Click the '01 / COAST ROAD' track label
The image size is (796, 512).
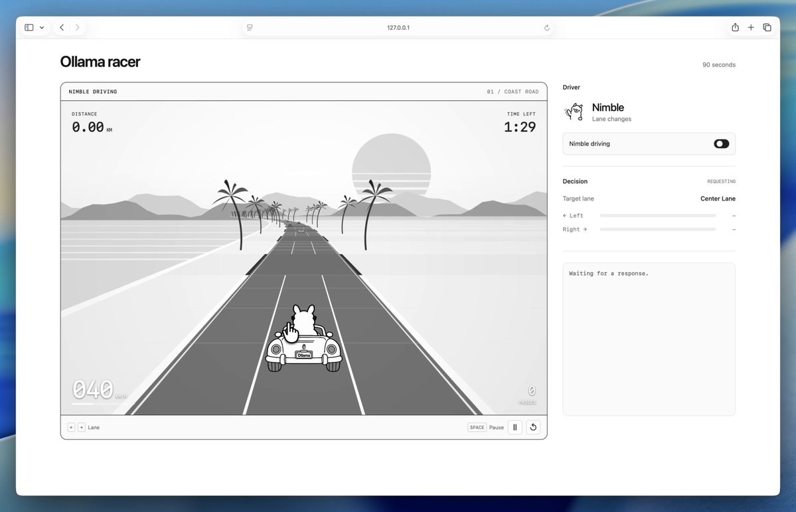[513, 92]
